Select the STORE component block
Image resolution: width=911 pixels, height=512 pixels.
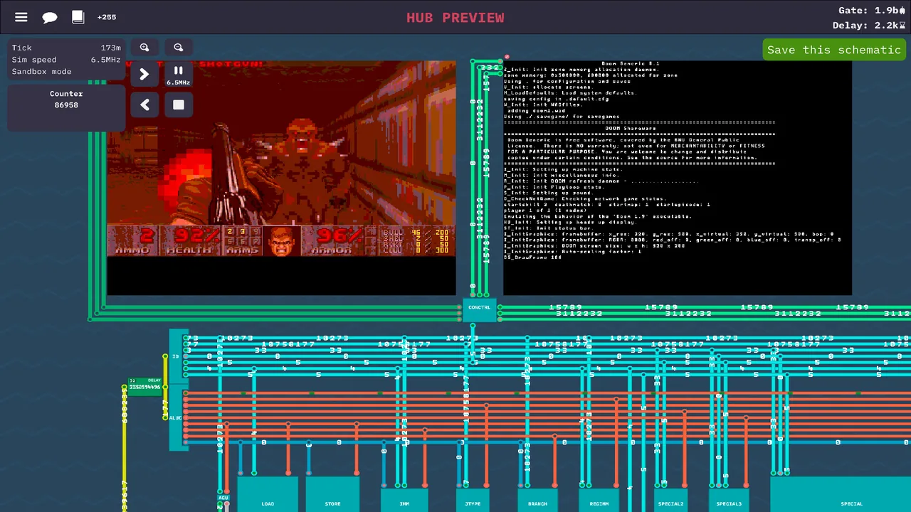pyautogui.click(x=332, y=495)
